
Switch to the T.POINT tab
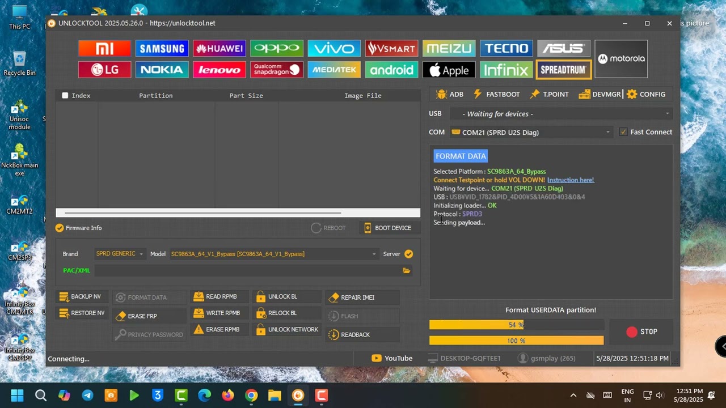(x=549, y=94)
